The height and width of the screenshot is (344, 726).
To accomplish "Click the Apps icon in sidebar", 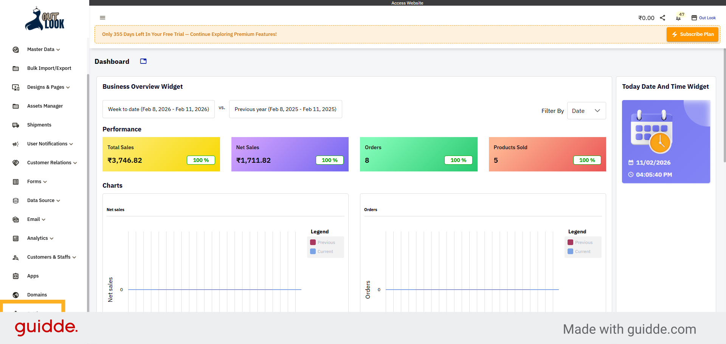I will point(16,276).
